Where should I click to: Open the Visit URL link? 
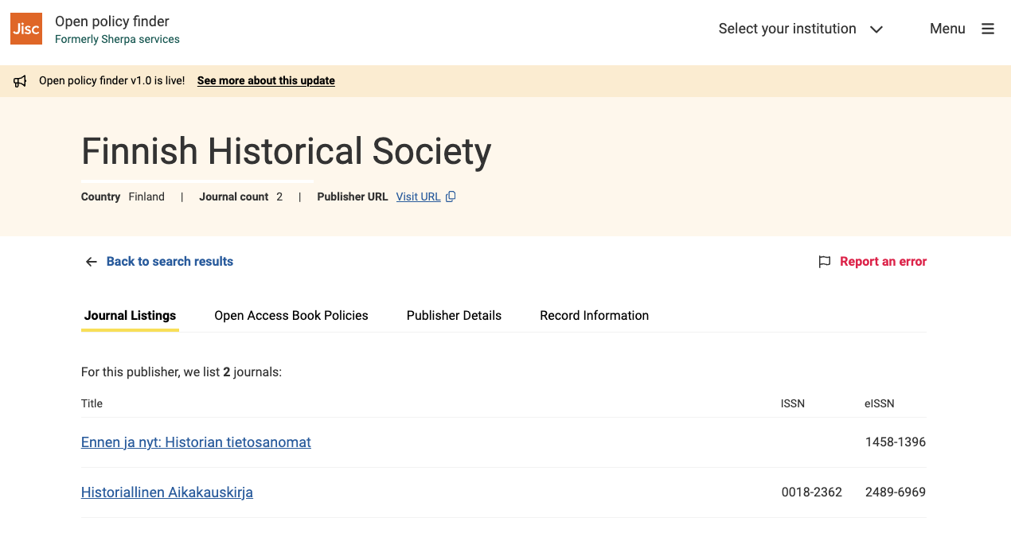pyautogui.click(x=418, y=197)
